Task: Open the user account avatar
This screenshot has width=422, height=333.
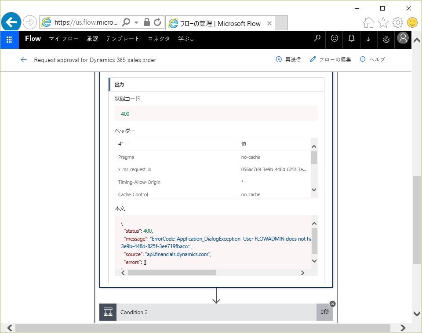Action: click(403, 38)
